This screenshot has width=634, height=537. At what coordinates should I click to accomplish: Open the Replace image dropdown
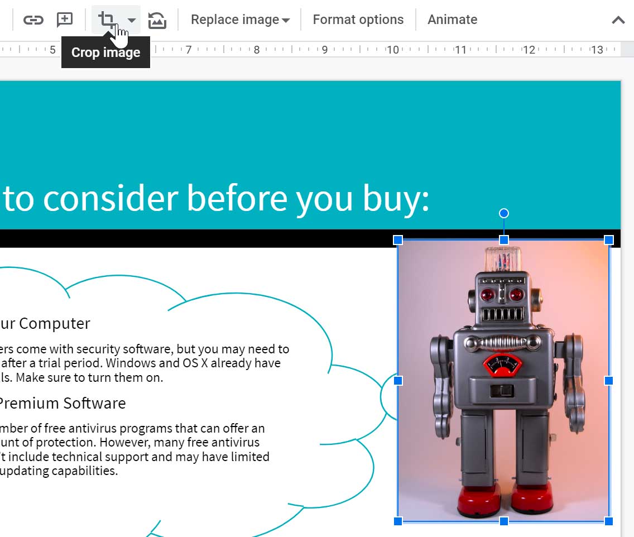point(240,20)
